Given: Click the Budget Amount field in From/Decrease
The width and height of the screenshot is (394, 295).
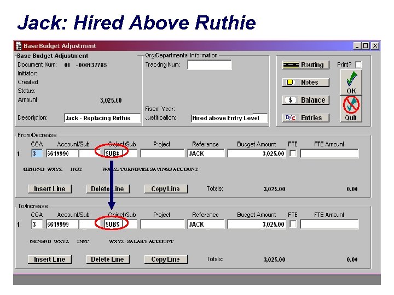Looking at the screenshot, I should [256, 154].
